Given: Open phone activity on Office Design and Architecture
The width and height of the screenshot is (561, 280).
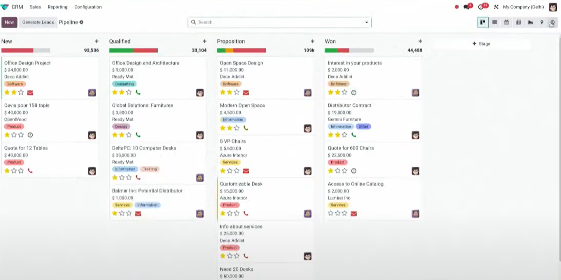Looking at the screenshot, I should (138, 92).
